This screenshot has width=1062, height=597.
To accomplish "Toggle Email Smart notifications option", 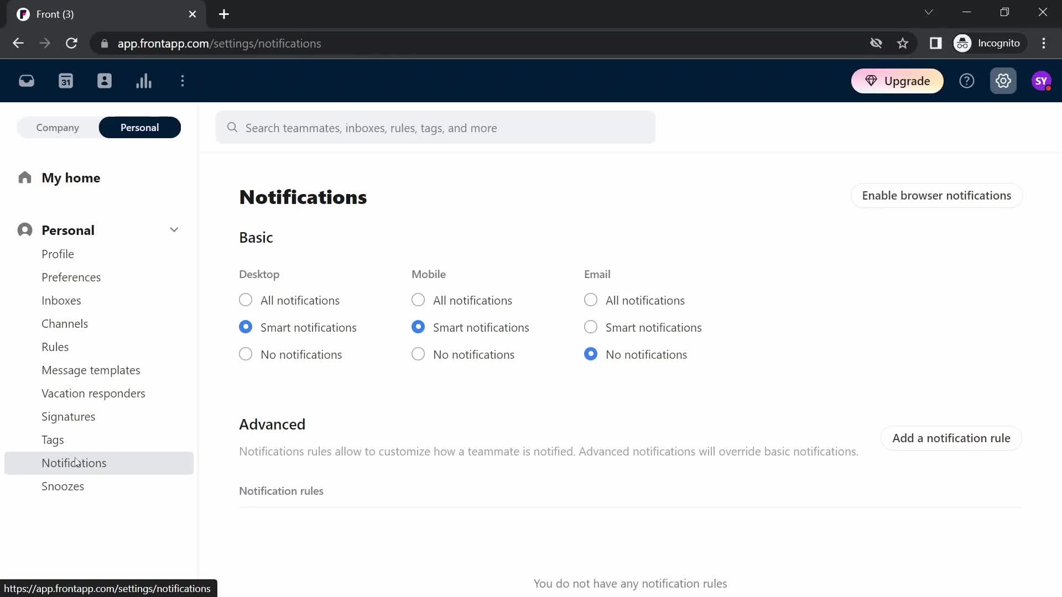I will click(x=591, y=327).
